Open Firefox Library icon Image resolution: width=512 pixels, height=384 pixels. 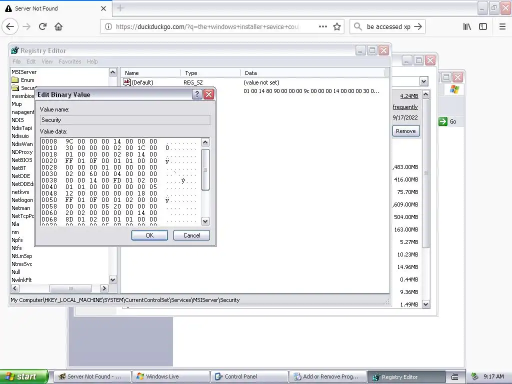467,27
